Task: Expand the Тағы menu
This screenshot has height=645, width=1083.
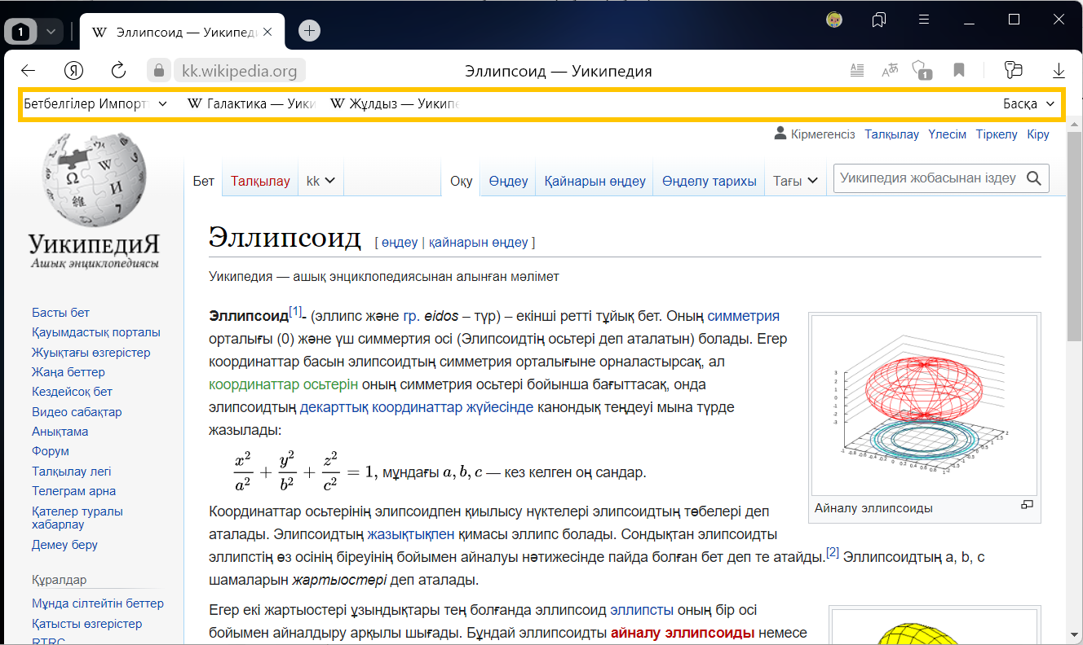Action: point(795,181)
